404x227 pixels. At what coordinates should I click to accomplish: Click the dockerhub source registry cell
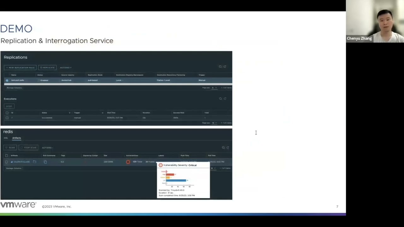tap(66, 80)
